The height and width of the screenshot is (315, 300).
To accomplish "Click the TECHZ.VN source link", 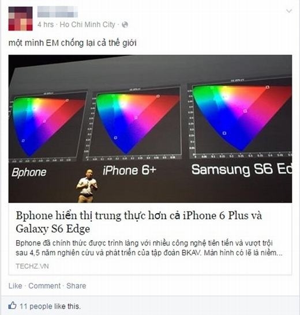I will 32,266.
